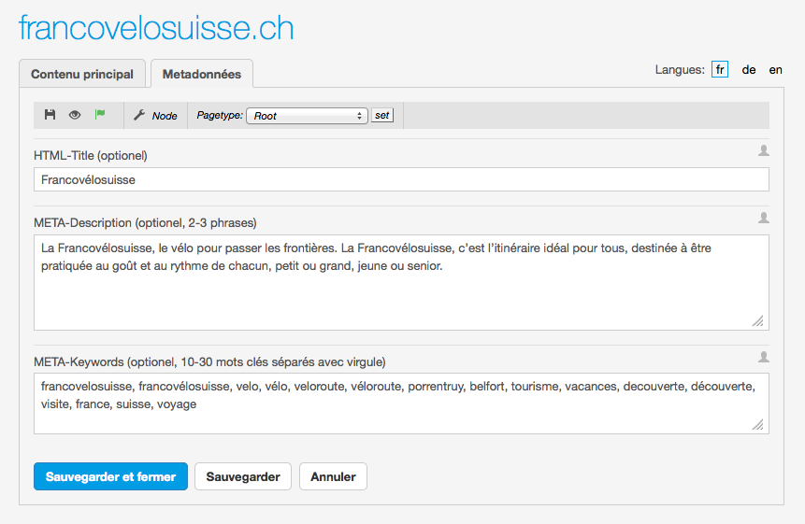Click user icon beside HTML-Title field
This screenshot has width=805, height=524.
point(764,150)
